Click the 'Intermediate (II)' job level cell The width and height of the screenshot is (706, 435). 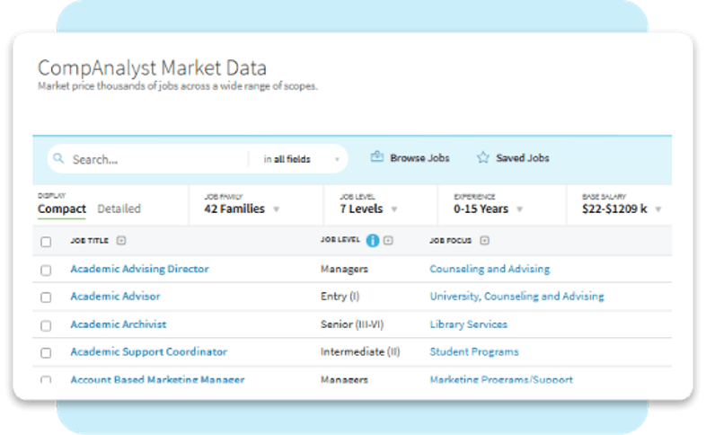point(360,351)
